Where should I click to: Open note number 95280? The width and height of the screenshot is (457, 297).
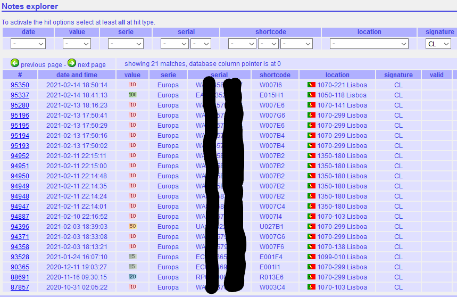(x=20, y=105)
